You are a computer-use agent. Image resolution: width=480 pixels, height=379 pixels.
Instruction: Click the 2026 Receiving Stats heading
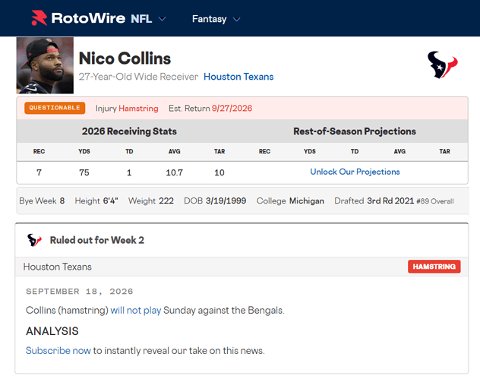click(x=129, y=131)
